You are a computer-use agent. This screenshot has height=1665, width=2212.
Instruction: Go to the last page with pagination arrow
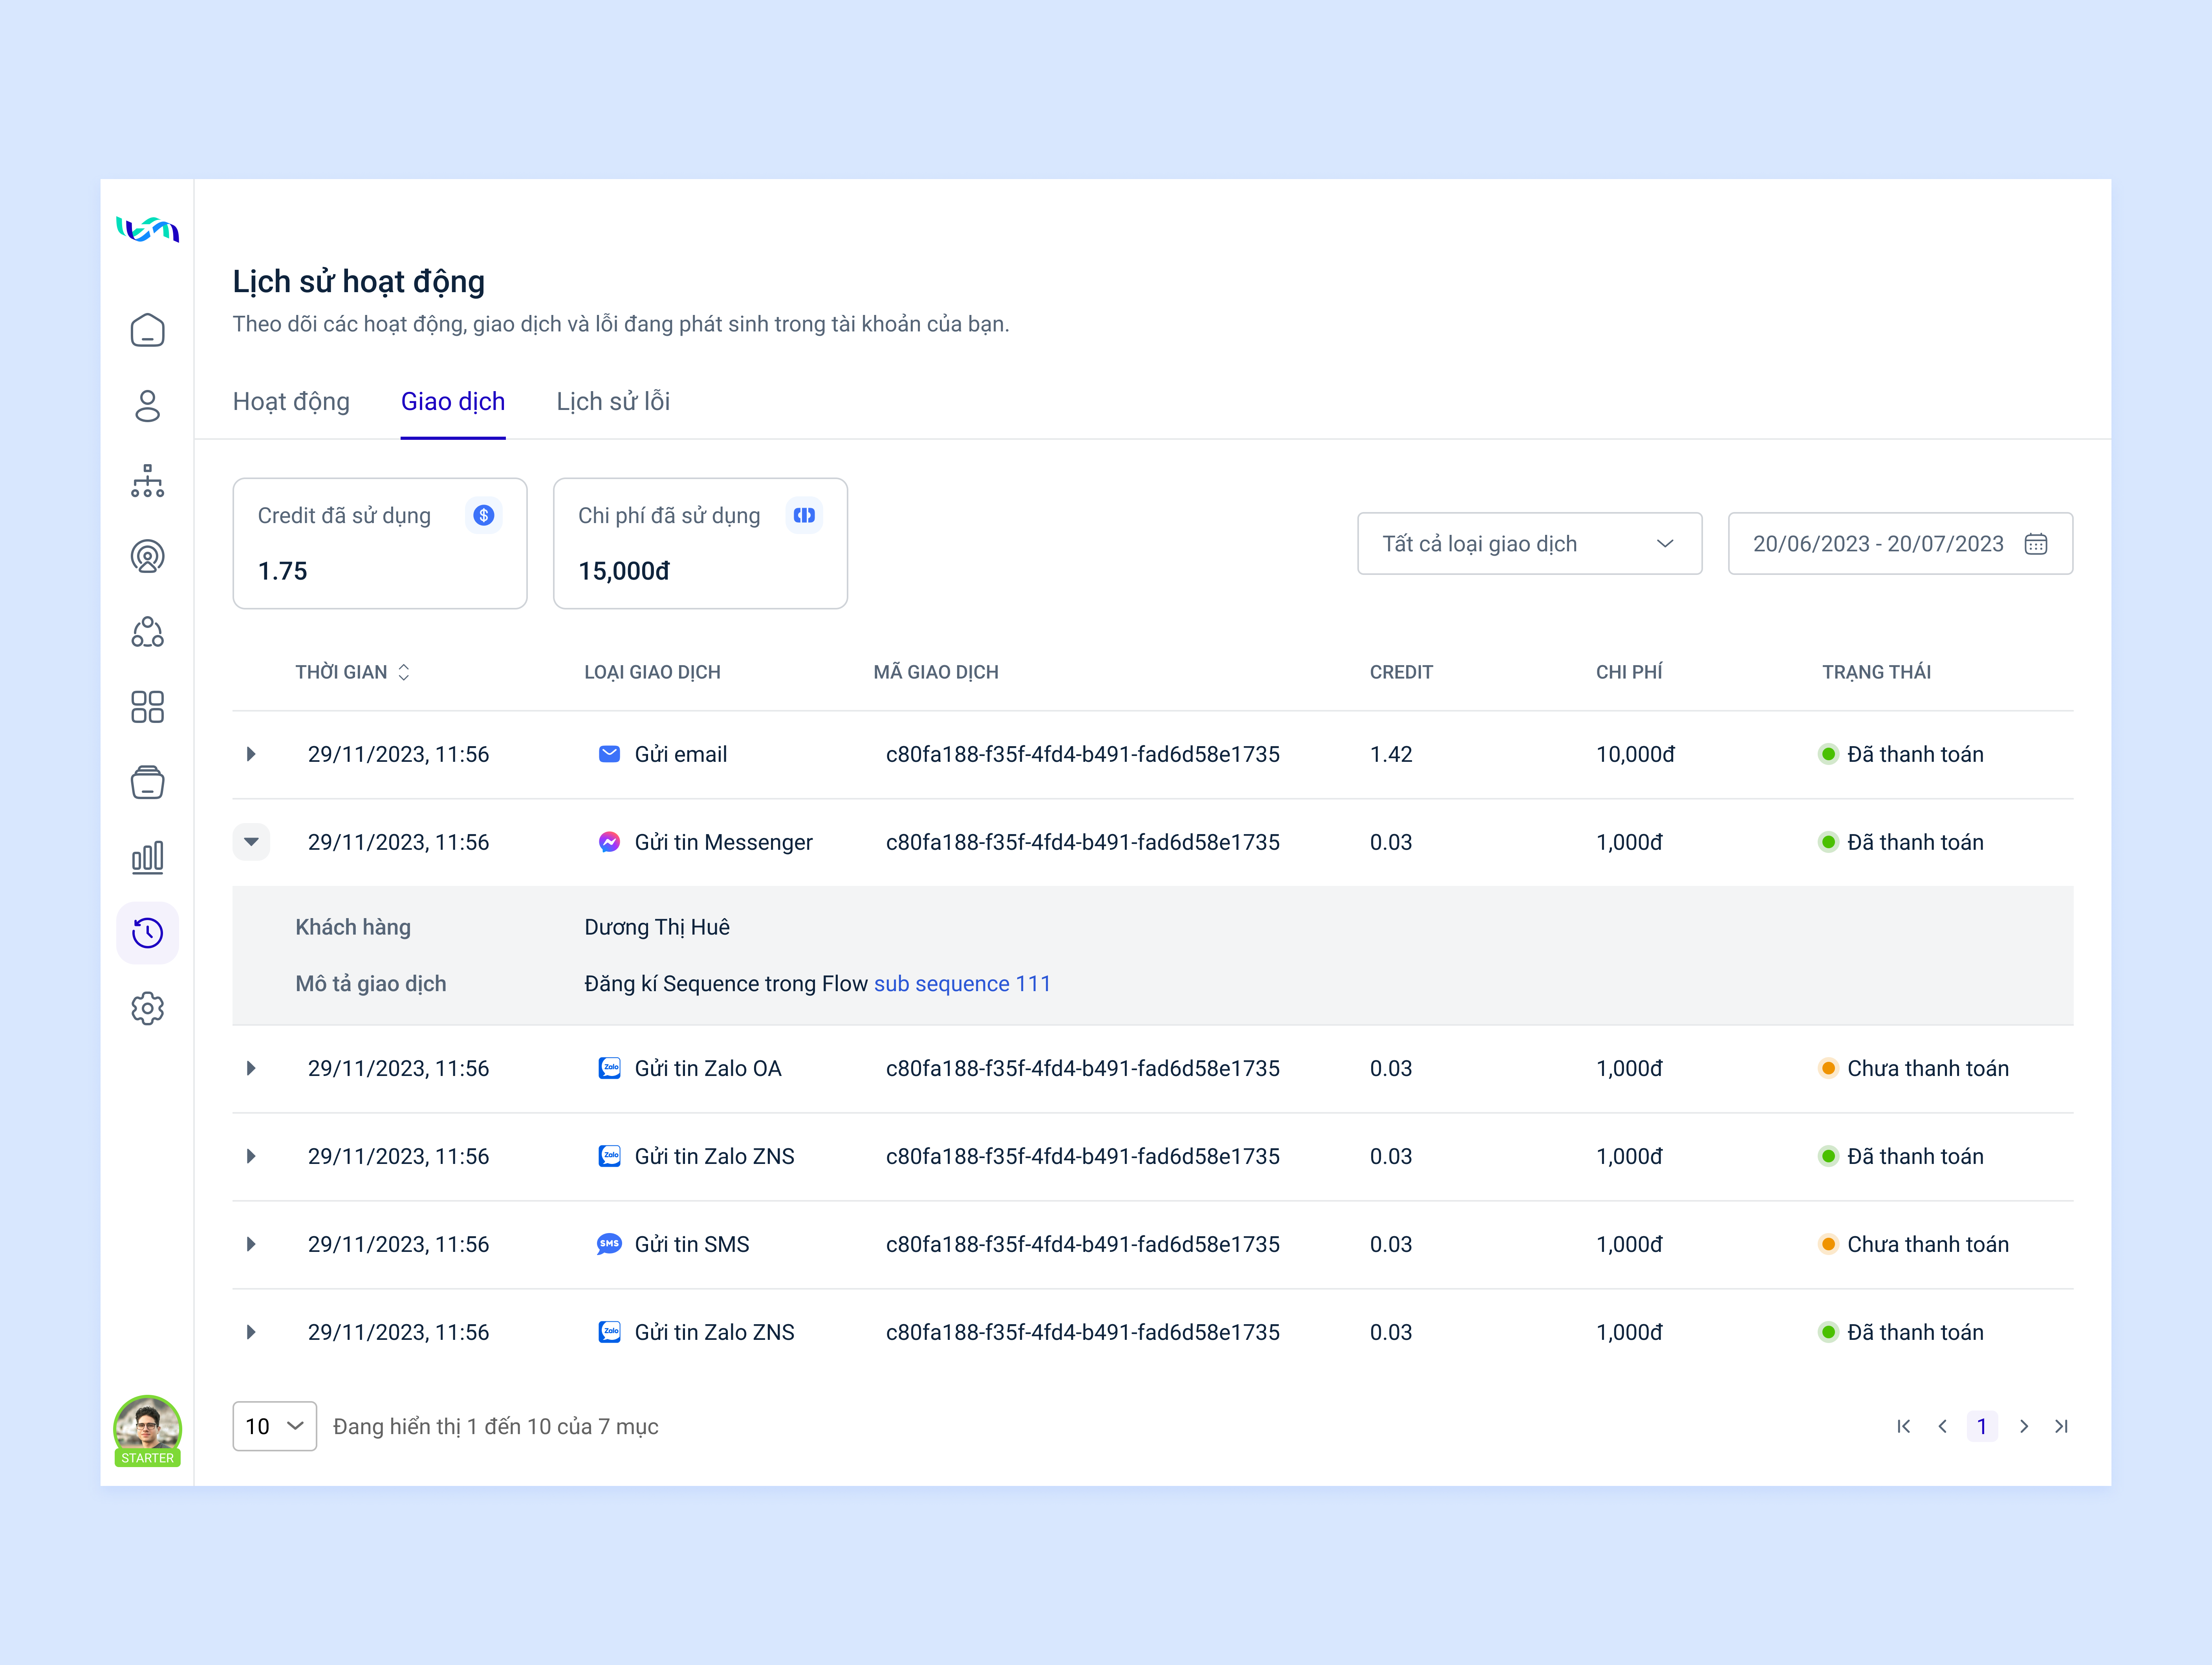click(2062, 1426)
